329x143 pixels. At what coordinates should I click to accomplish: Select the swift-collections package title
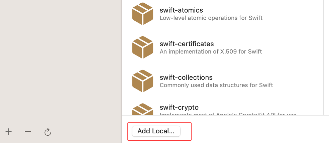click(x=186, y=77)
